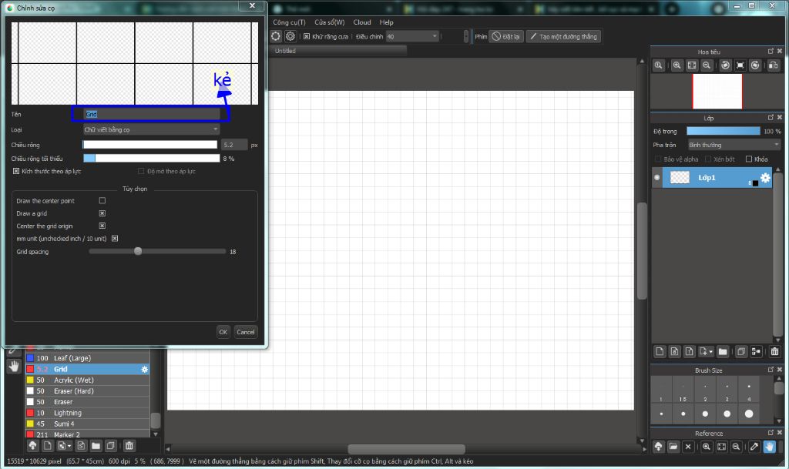Hide Lớp1 layer visibility dot
The height and width of the screenshot is (469, 789).
pyautogui.click(x=656, y=177)
